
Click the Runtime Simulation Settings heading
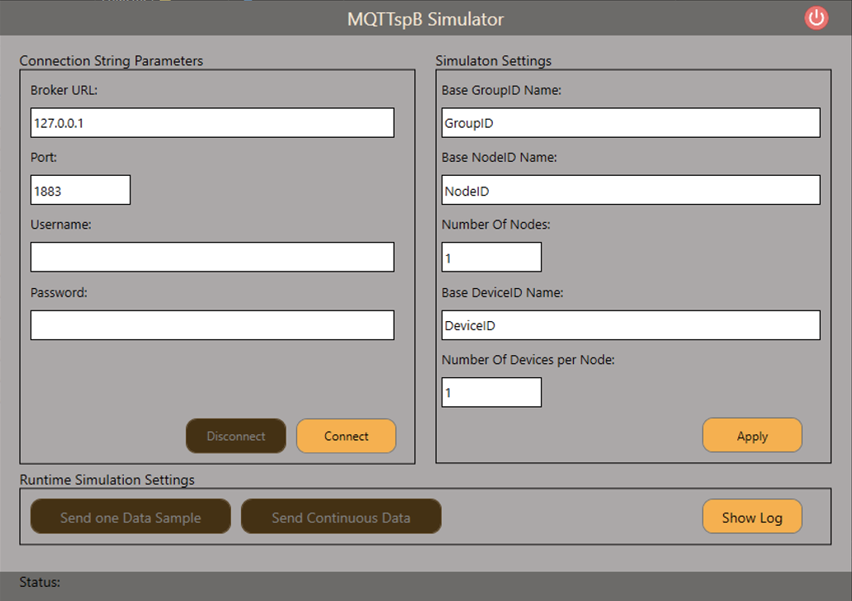(107, 480)
